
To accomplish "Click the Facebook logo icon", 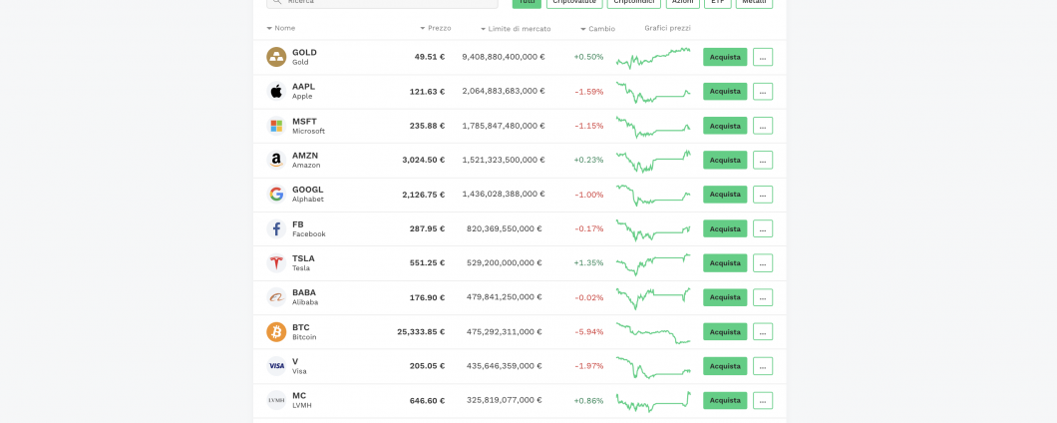I will coord(276,228).
